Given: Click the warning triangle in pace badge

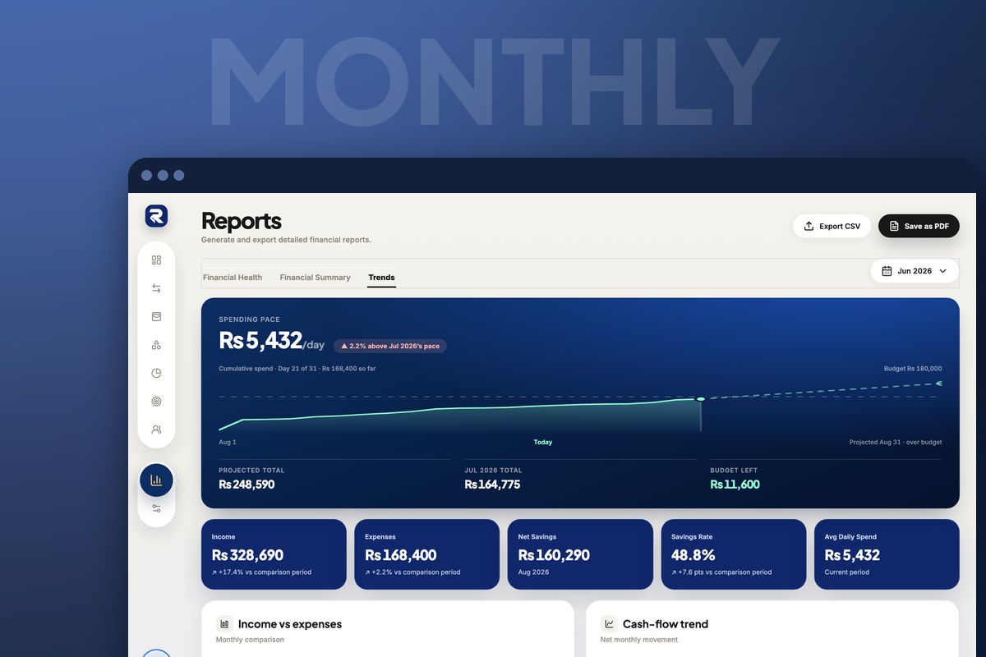Looking at the screenshot, I should (344, 347).
